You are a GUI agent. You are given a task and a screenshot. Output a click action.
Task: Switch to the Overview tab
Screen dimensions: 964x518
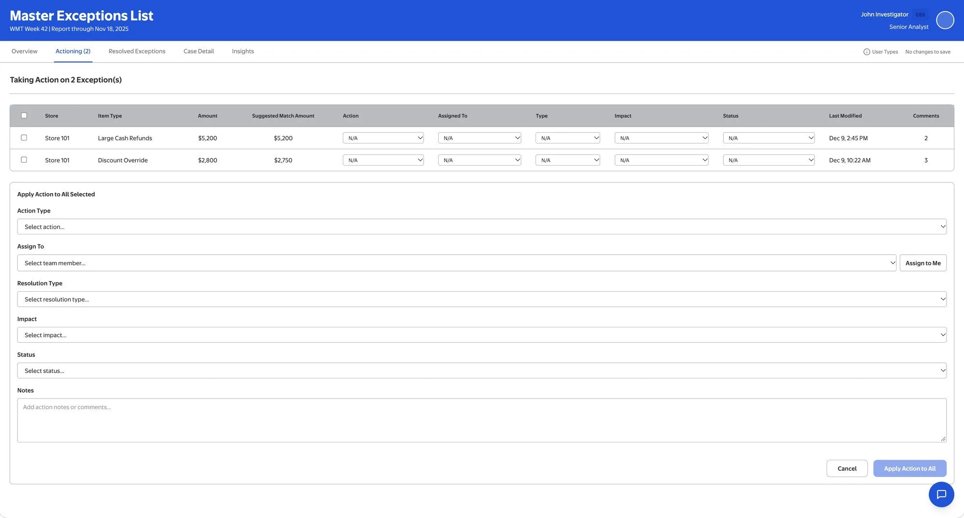pos(25,52)
